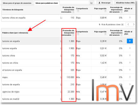Viewport: 138px width, 105px height.
Task: Select the agencias de viajes keyword
Action: [x=11, y=92]
